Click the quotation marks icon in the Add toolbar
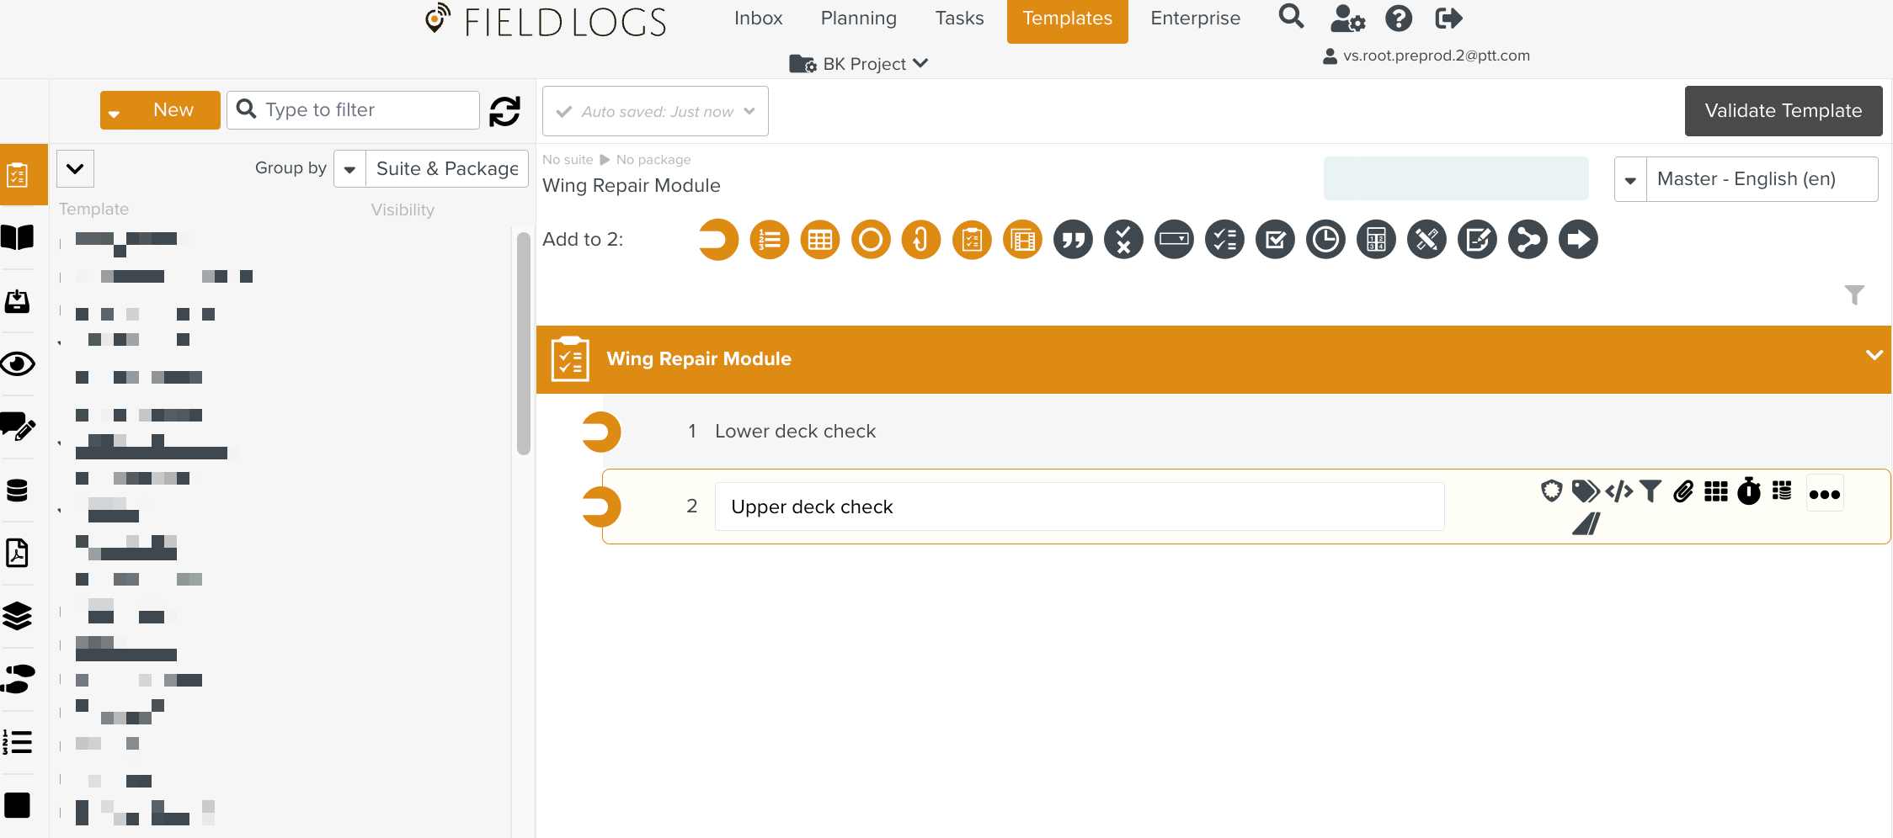Image resolution: width=1893 pixels, height=838 pixels. [x=1073, y=240]
